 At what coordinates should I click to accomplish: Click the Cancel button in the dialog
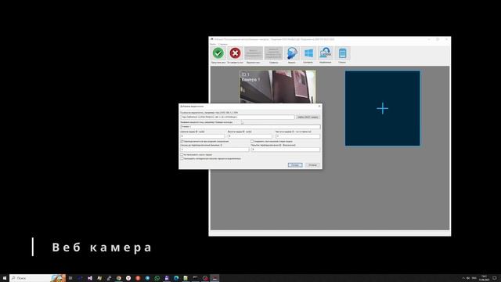312,165
